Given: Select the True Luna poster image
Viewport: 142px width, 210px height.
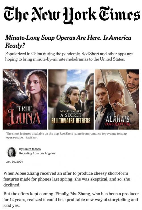Looking at the screenshot, I should coord(25,99).
